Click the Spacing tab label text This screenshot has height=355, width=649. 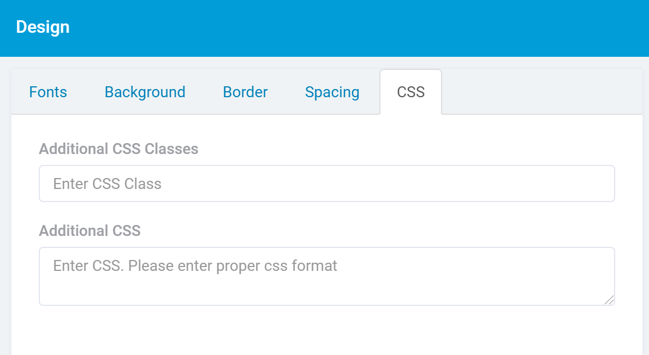[332, 92]
